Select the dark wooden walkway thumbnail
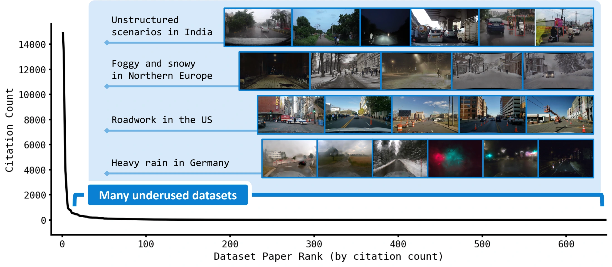 click(275, 71)
